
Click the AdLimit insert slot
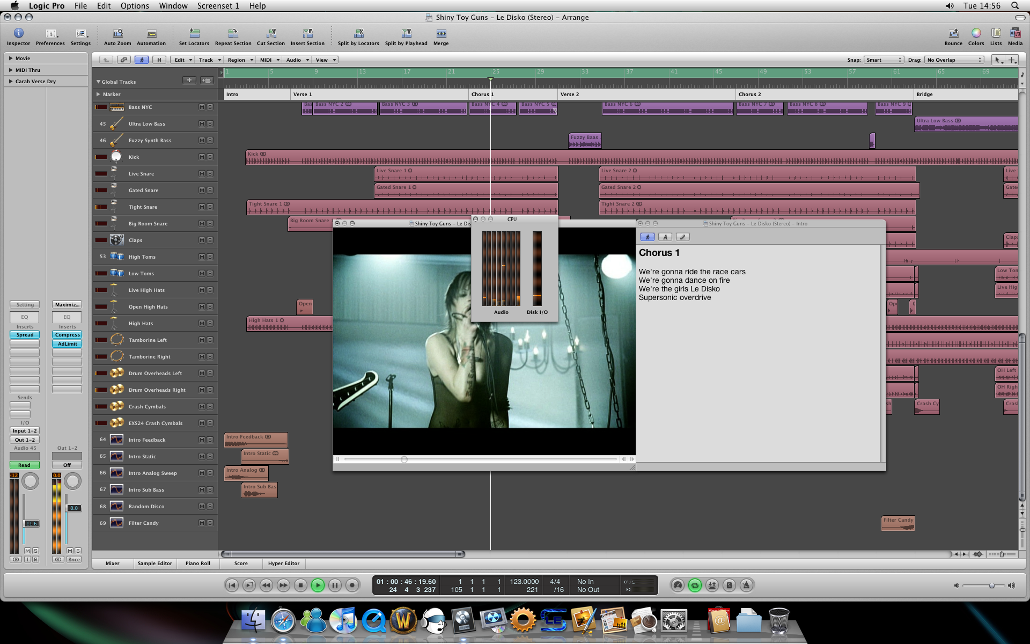point(67,344)
